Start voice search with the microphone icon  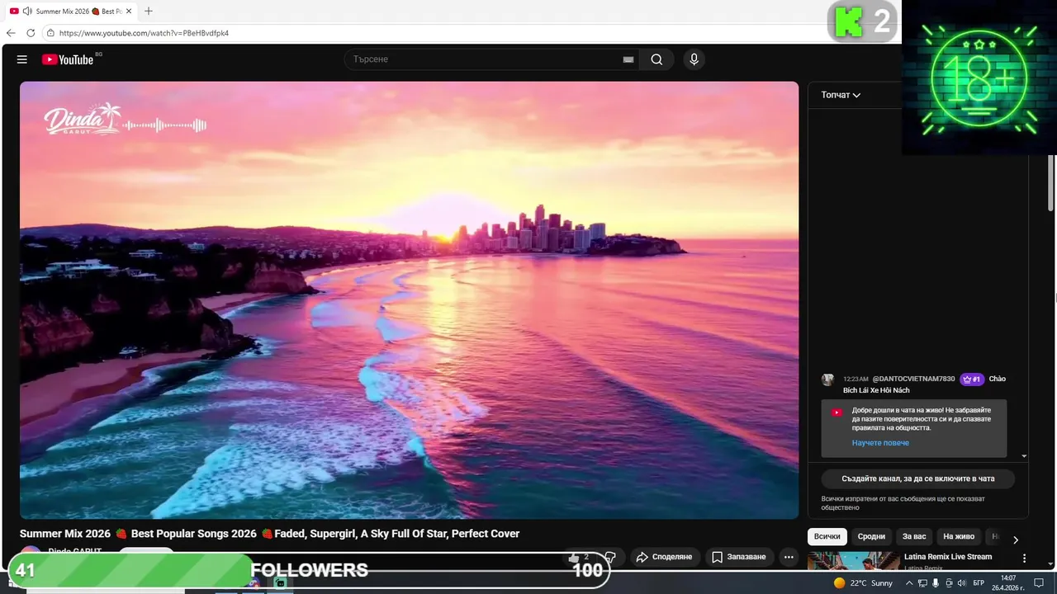[694, 59]
